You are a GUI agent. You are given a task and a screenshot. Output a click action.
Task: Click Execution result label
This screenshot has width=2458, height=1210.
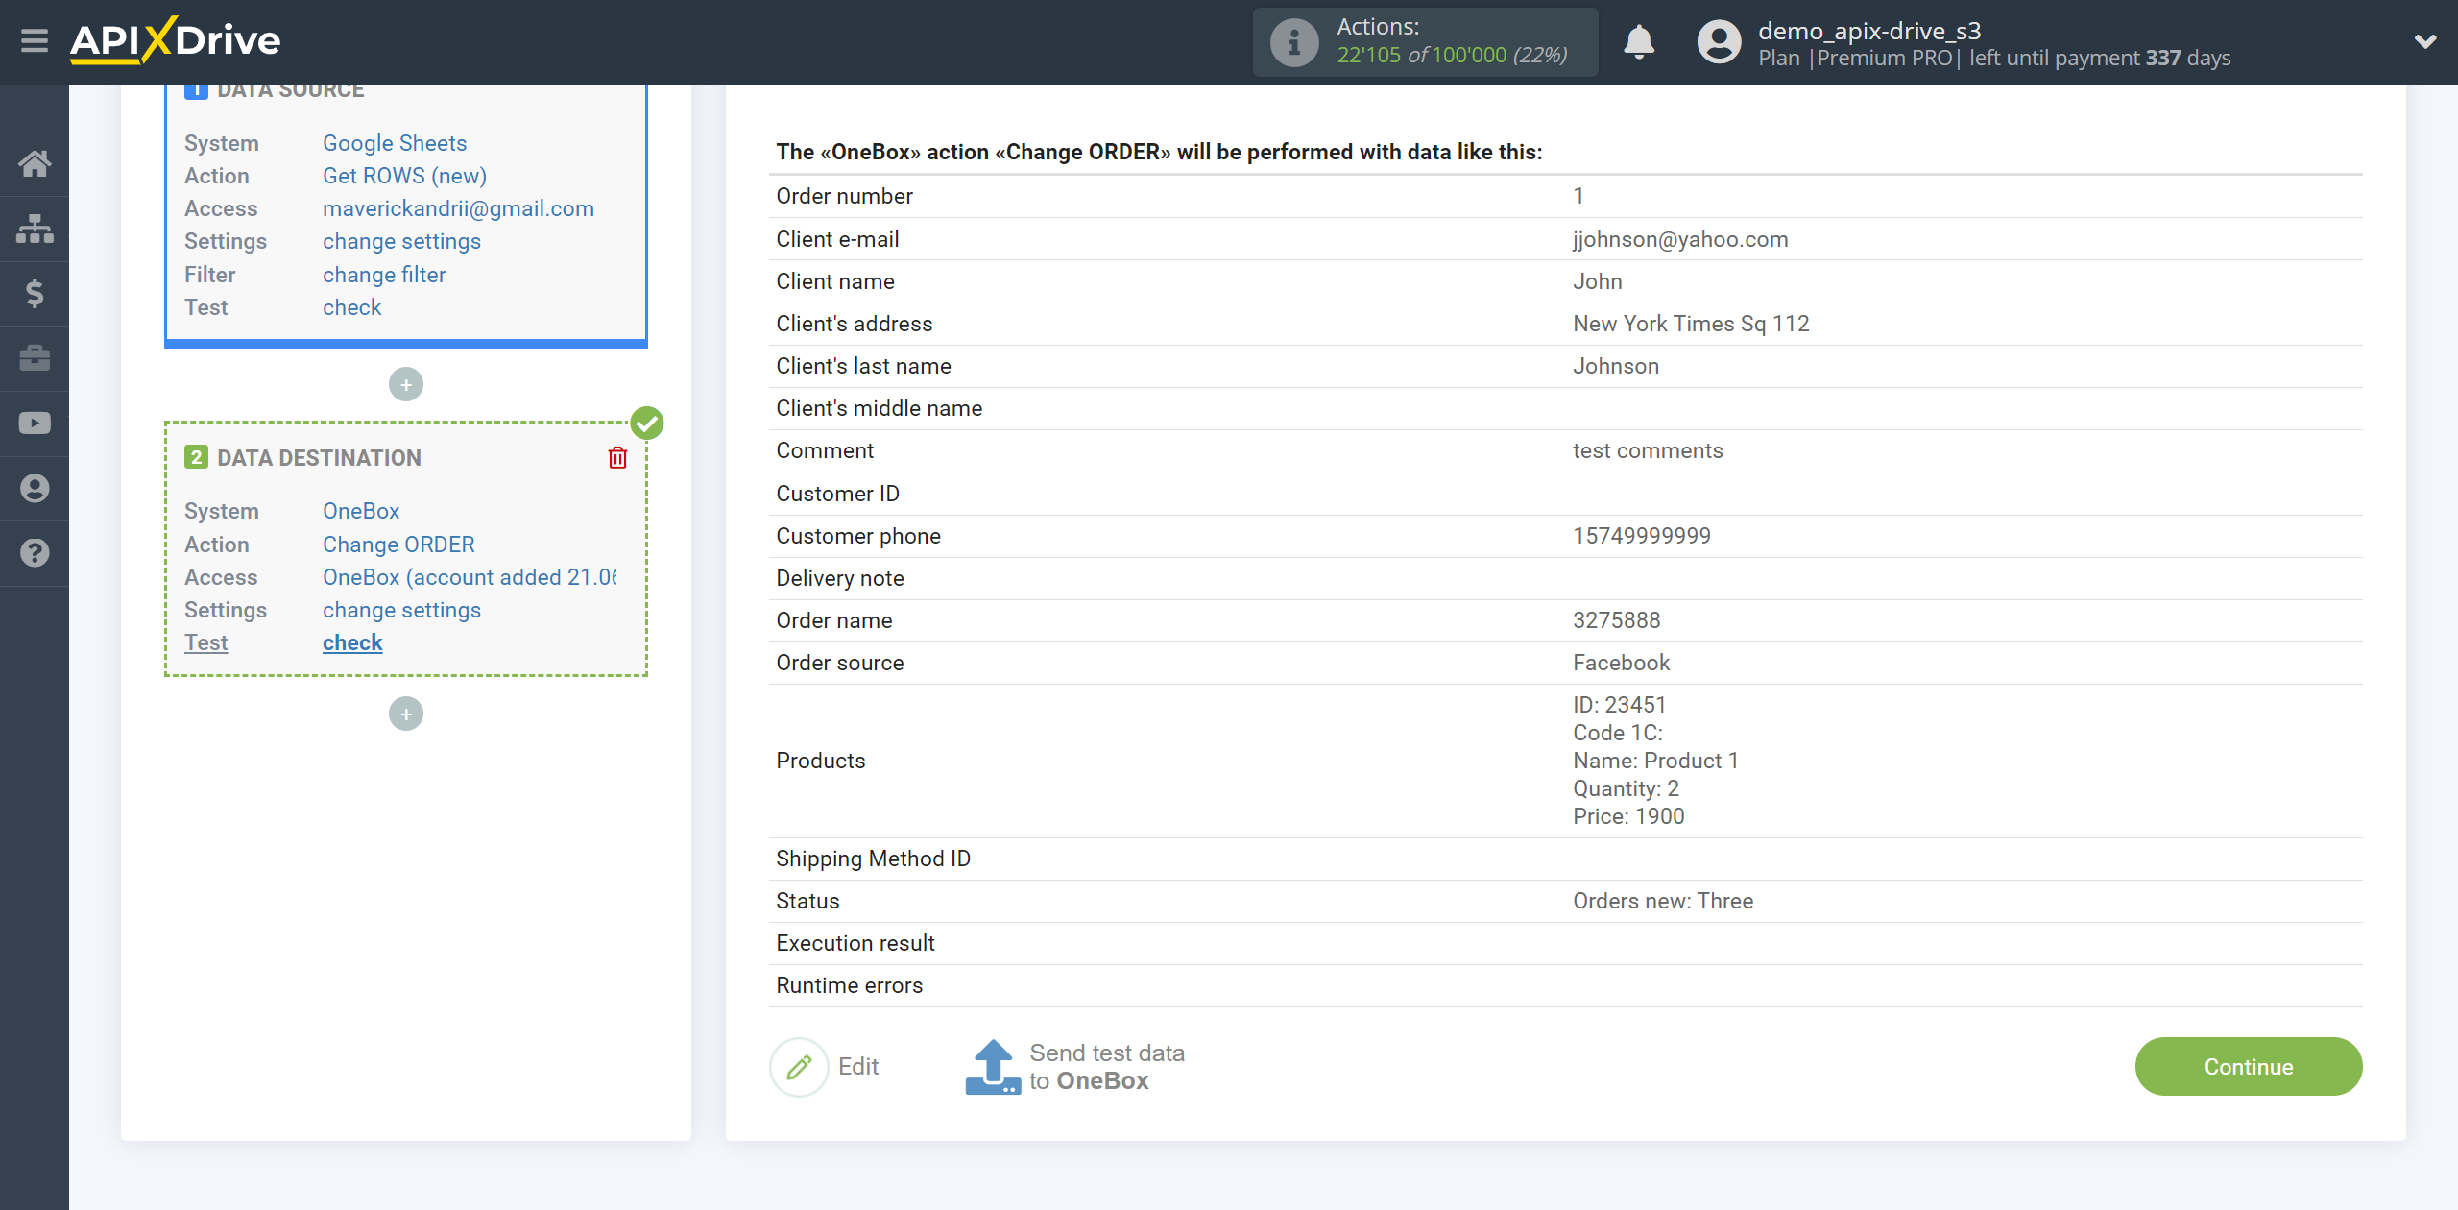(855, 943)
